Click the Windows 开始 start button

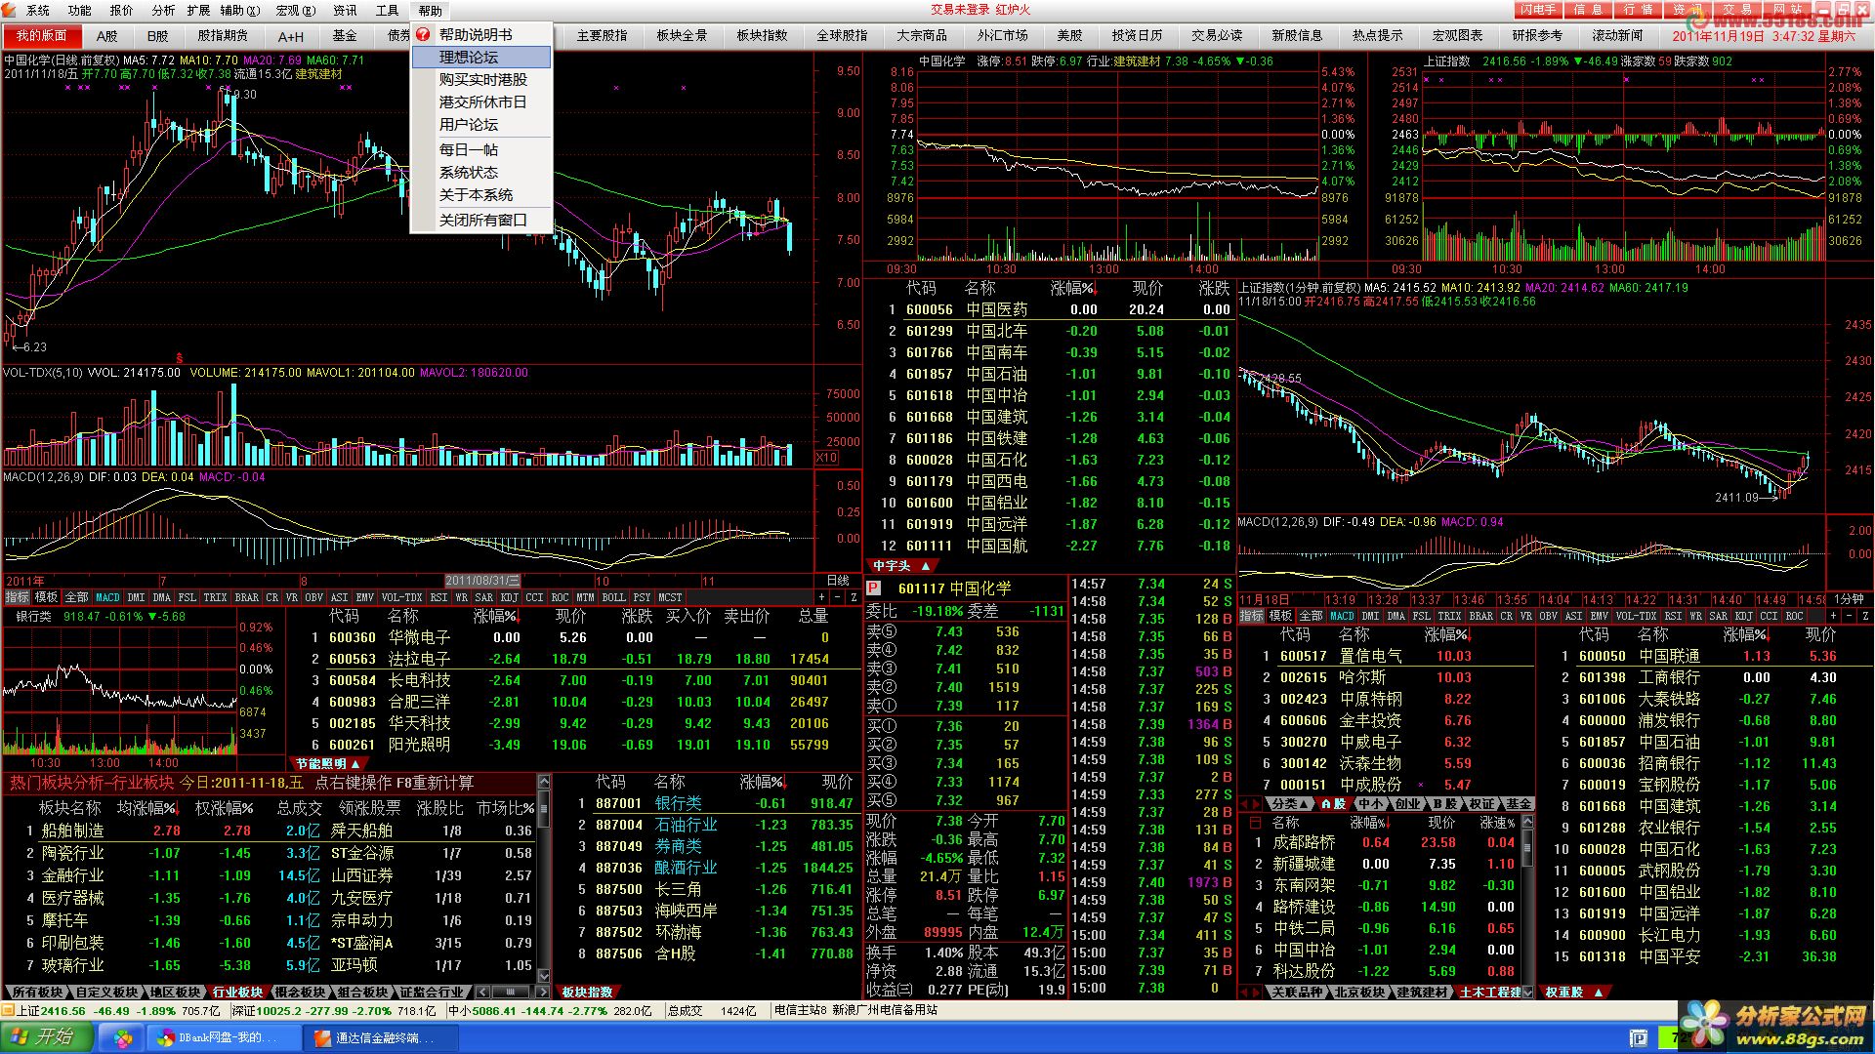46,1037
